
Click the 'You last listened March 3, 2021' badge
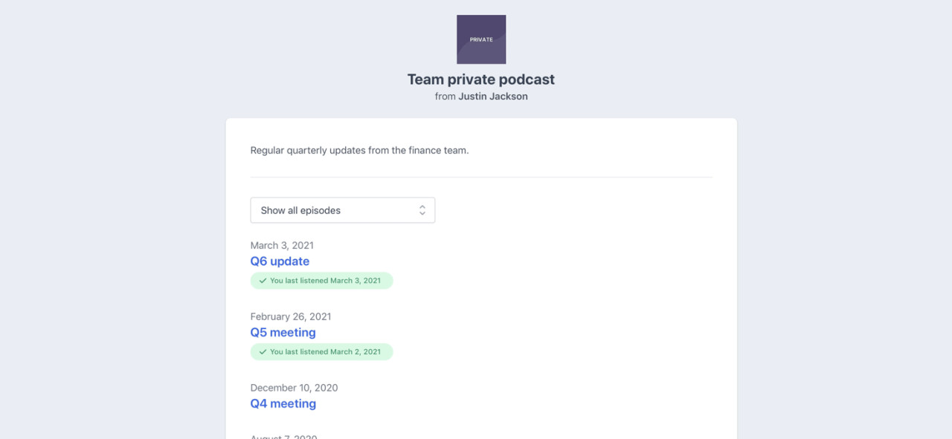pyautogui.click(x=321, y=280)
